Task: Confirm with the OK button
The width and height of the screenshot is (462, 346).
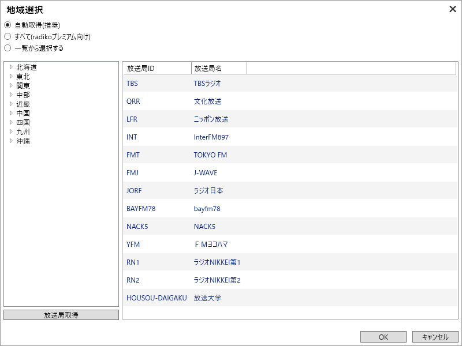Action: (383, 337)
